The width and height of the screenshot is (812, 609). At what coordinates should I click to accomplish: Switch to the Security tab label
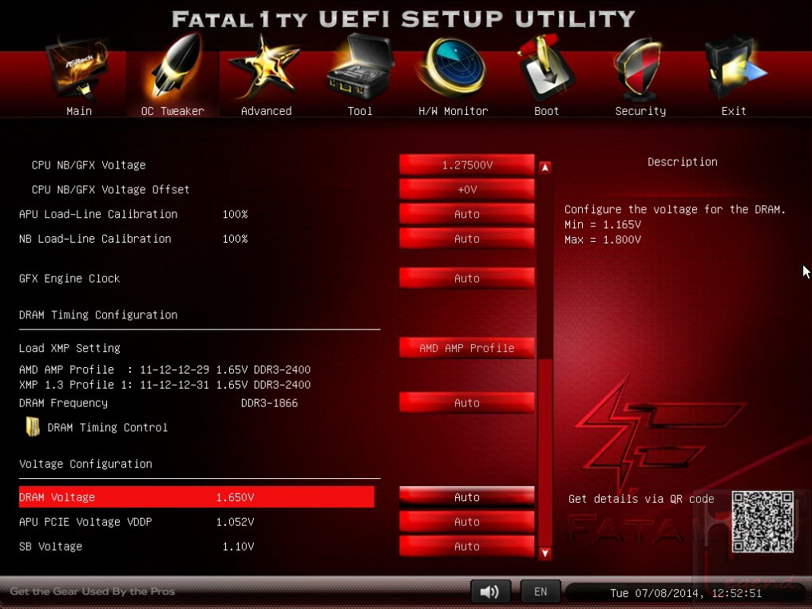[640, 111]
